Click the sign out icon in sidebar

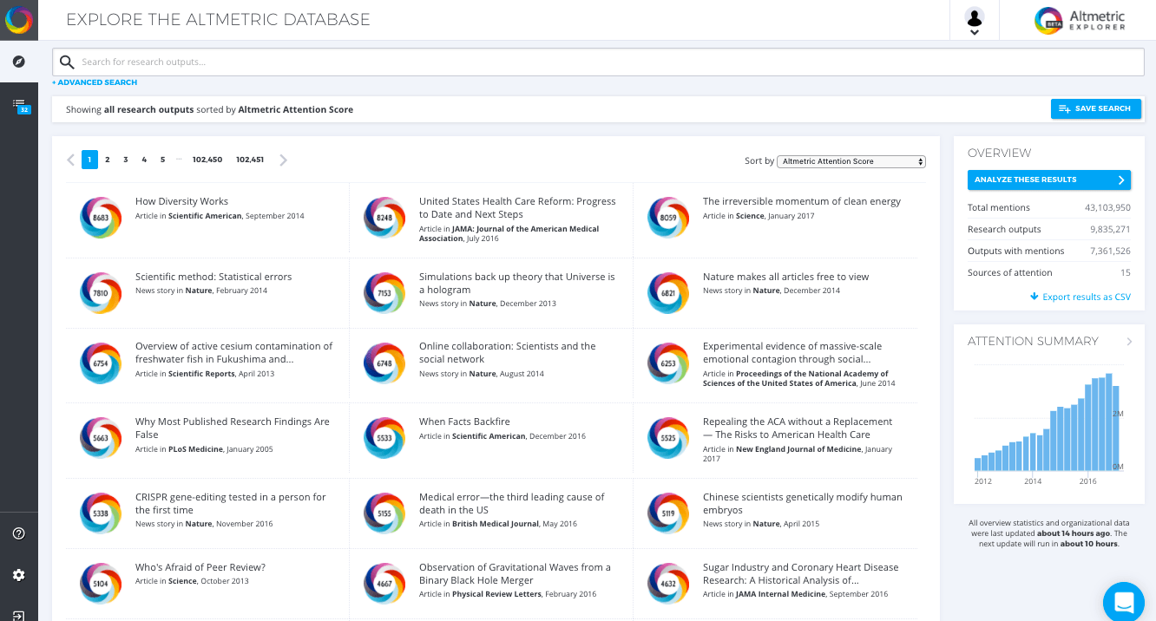[18, 615]
